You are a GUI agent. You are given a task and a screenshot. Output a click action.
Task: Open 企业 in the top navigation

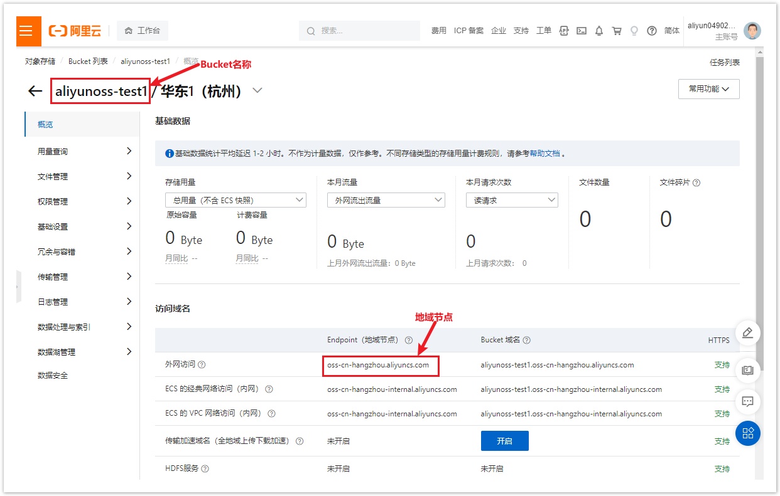pyautogui.click(x=499, y=31)
